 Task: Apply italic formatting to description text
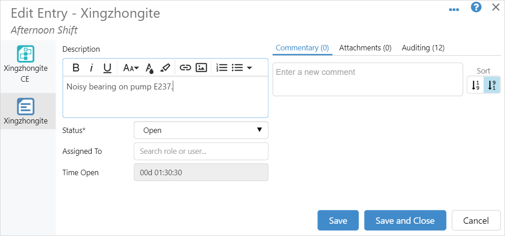point(92,68)
